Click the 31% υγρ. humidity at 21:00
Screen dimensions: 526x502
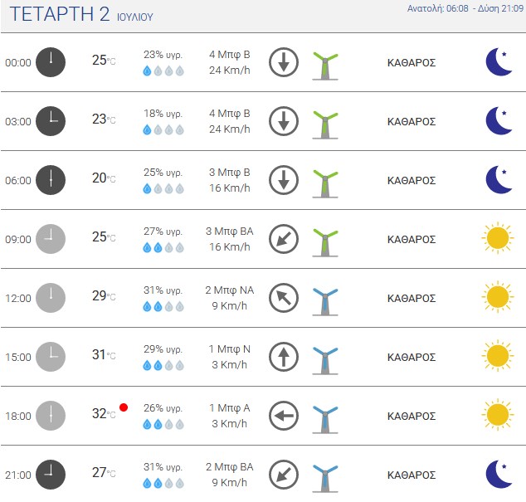pyautogui.click(x=163, y=467)
